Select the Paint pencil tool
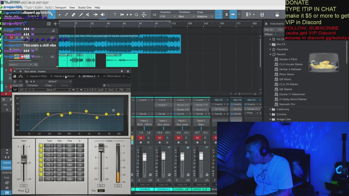Viewport: 349px width, 196px height. (81, 14)
